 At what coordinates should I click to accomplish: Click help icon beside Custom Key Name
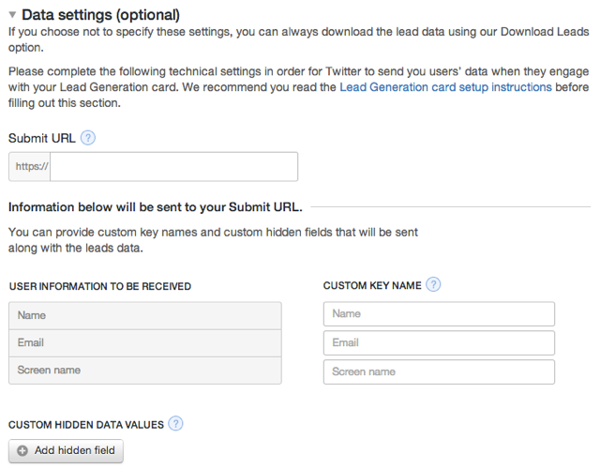pos(433,285)
